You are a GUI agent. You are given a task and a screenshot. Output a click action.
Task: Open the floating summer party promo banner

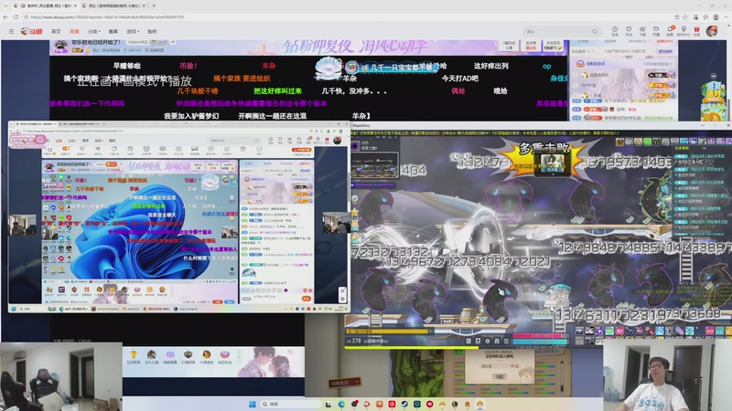pos(714,101)
